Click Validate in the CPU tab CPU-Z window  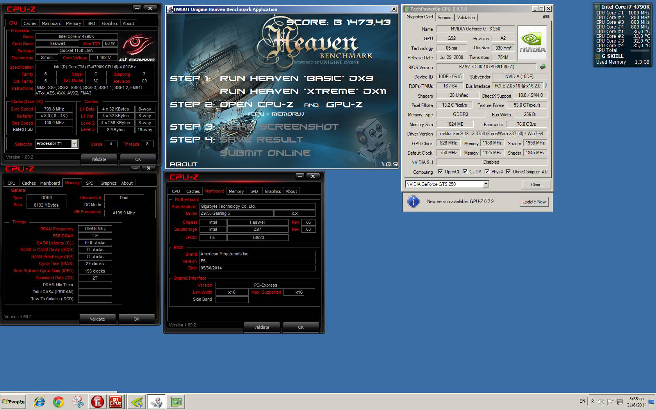(99, 159)
